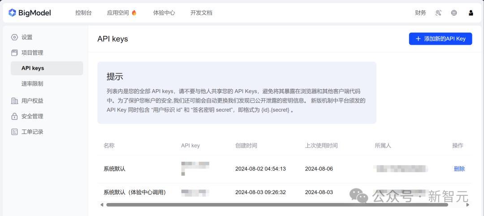Click the 所属人 column header
The width and height of the screenshot is (484, 216).
tap(383, 146)
